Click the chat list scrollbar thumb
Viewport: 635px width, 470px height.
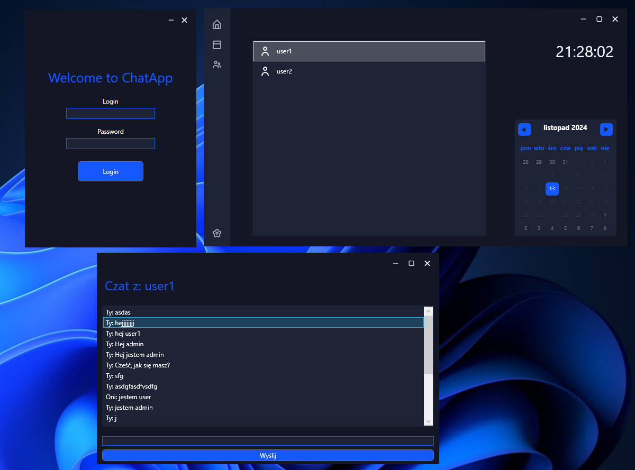pos(429,345)
